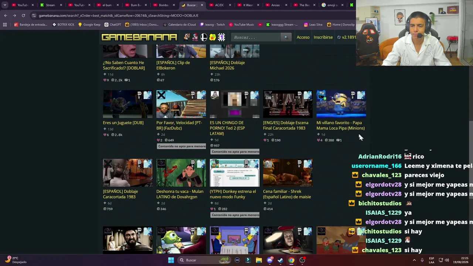Open the YouTube Music bookmark

click(241, 25)
